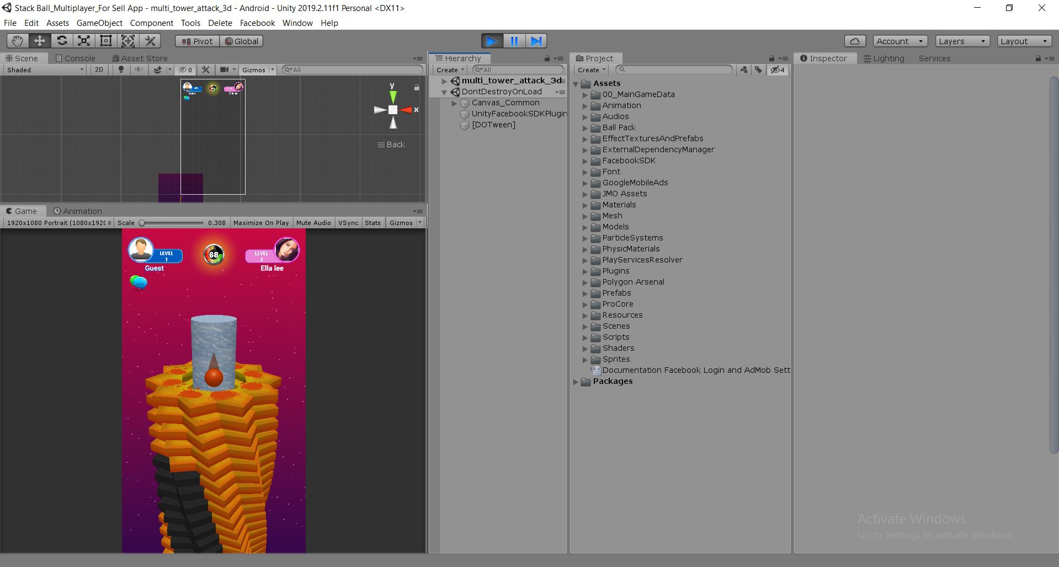Toggle Pivot handle position button
Image resolution: width=1059 pixels, height=567 pixels.
click(x=197, y=41)
